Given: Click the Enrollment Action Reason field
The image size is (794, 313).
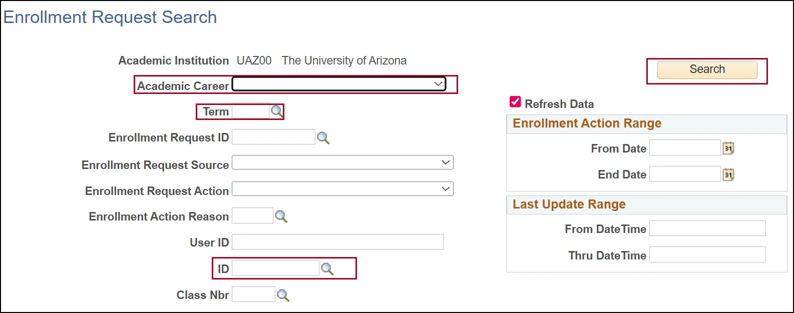Looking at the screenshot, I should pos(252,216).
